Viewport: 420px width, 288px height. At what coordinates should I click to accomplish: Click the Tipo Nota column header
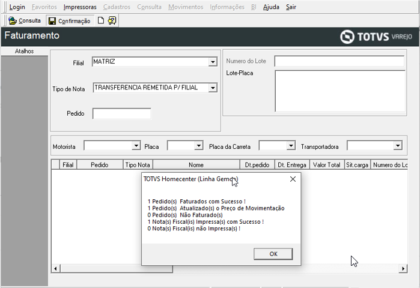click(x=138, y=165)
